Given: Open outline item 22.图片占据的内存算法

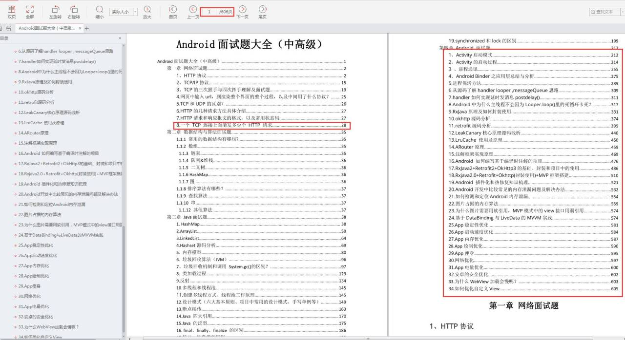Looking at the screenshot, I should [x=40, y=215].
